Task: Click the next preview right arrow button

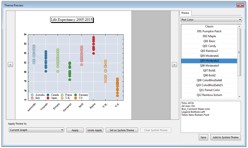Action: click(174, 65)
